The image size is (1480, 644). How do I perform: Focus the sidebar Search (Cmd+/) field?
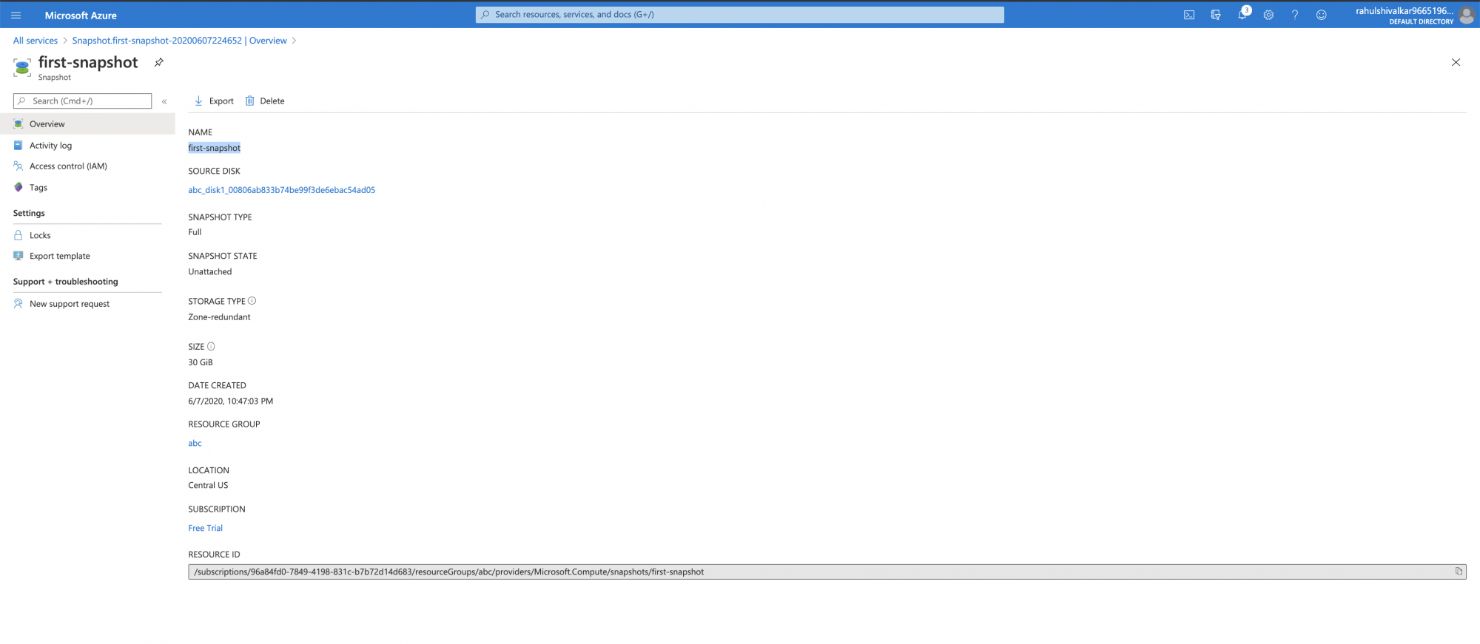pos(82,101)
